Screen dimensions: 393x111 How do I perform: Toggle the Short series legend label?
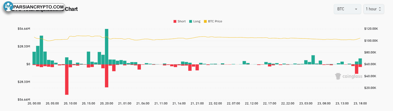click(x=181, y=21)
